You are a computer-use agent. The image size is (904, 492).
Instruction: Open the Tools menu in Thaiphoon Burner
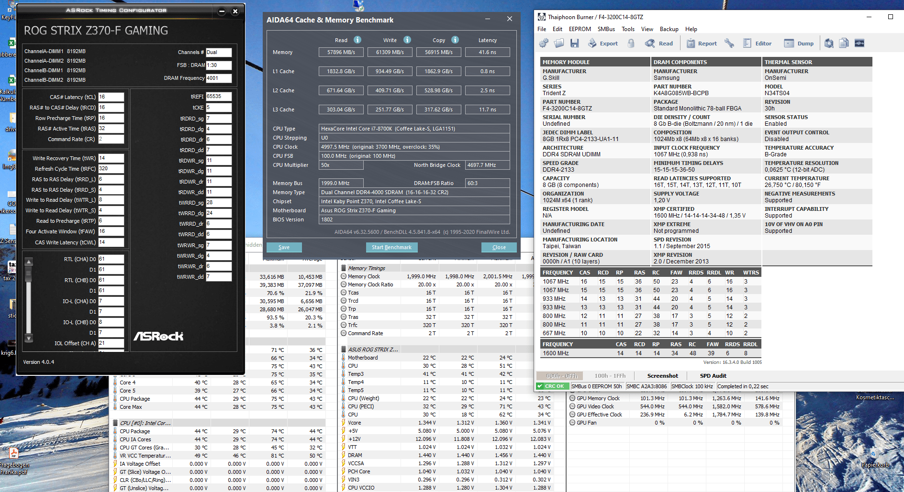(x=628, y=29)
